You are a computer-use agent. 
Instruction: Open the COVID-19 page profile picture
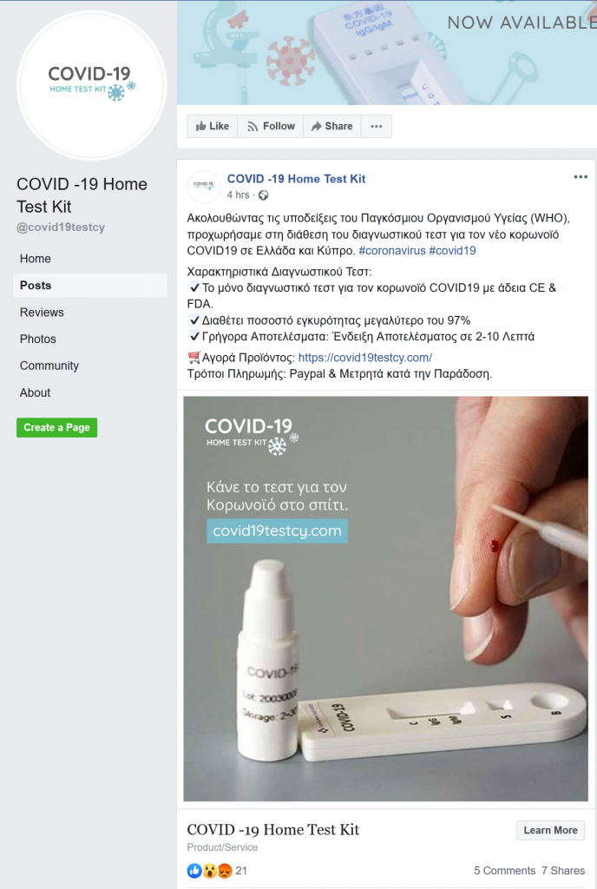click(x=92, y=86)
